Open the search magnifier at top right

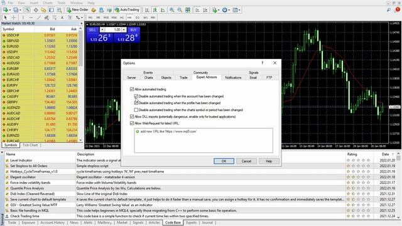click(x=389, y=10)
